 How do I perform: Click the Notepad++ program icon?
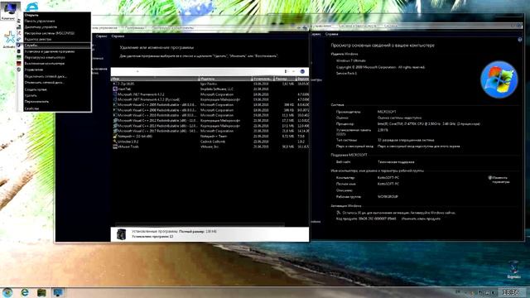point(115,136)
